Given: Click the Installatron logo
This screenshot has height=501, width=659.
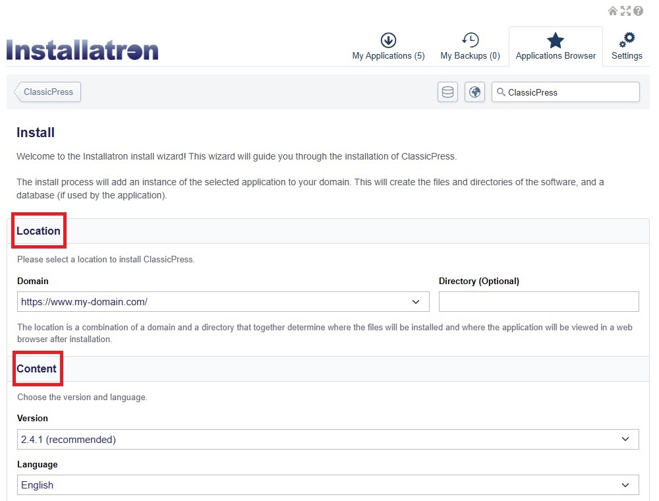Looking at the screenshot, I should (x=82, y=49).
